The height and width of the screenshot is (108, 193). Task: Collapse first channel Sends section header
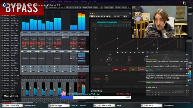pyautogui.click(x=25, y=71)
